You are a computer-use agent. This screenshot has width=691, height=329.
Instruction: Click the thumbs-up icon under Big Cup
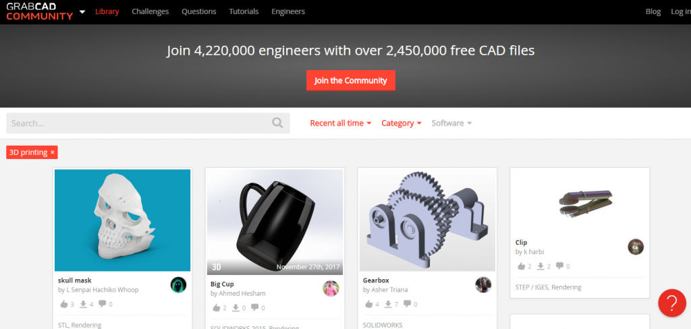217,308
